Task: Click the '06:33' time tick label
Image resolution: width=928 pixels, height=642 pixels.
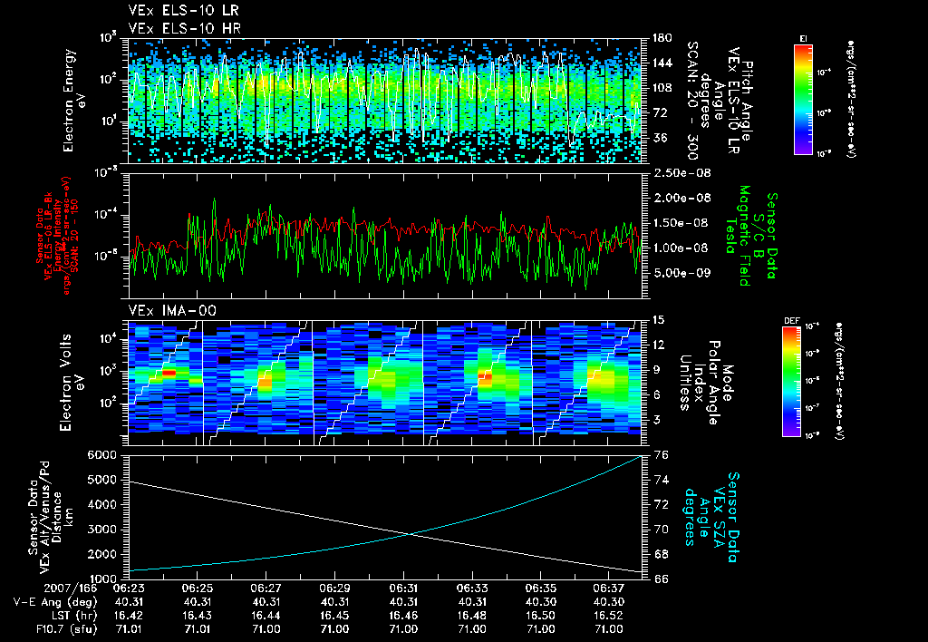Action: click(471, 588)
